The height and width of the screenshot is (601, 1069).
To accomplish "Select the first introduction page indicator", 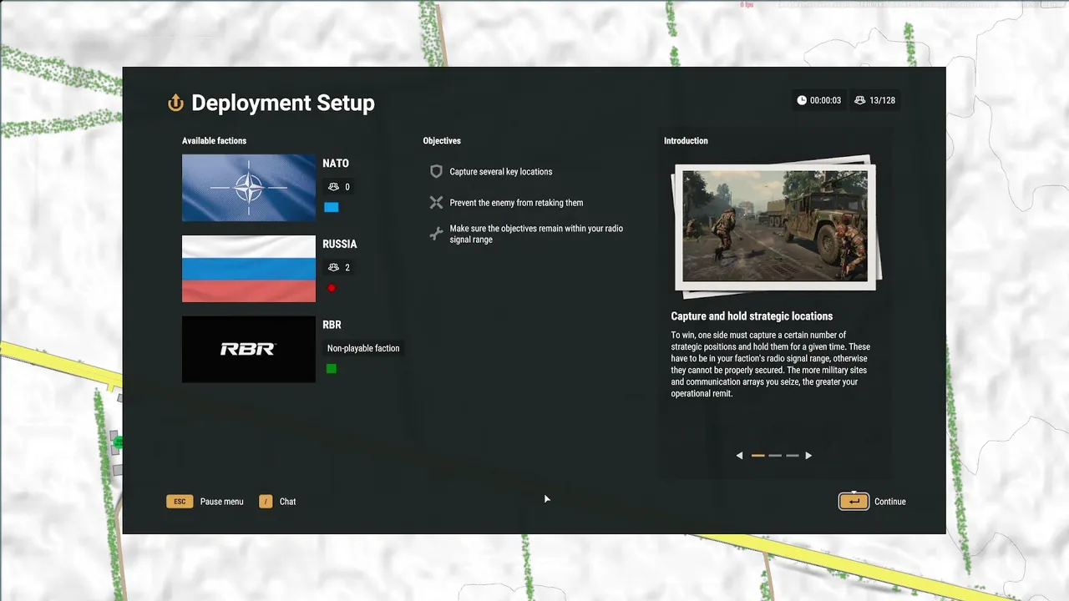I will (x=758, y=456).
